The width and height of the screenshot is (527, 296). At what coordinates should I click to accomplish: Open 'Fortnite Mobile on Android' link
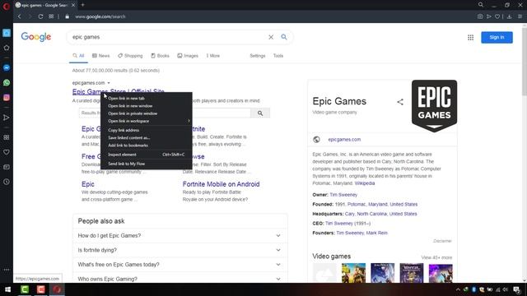pos(221,184)
